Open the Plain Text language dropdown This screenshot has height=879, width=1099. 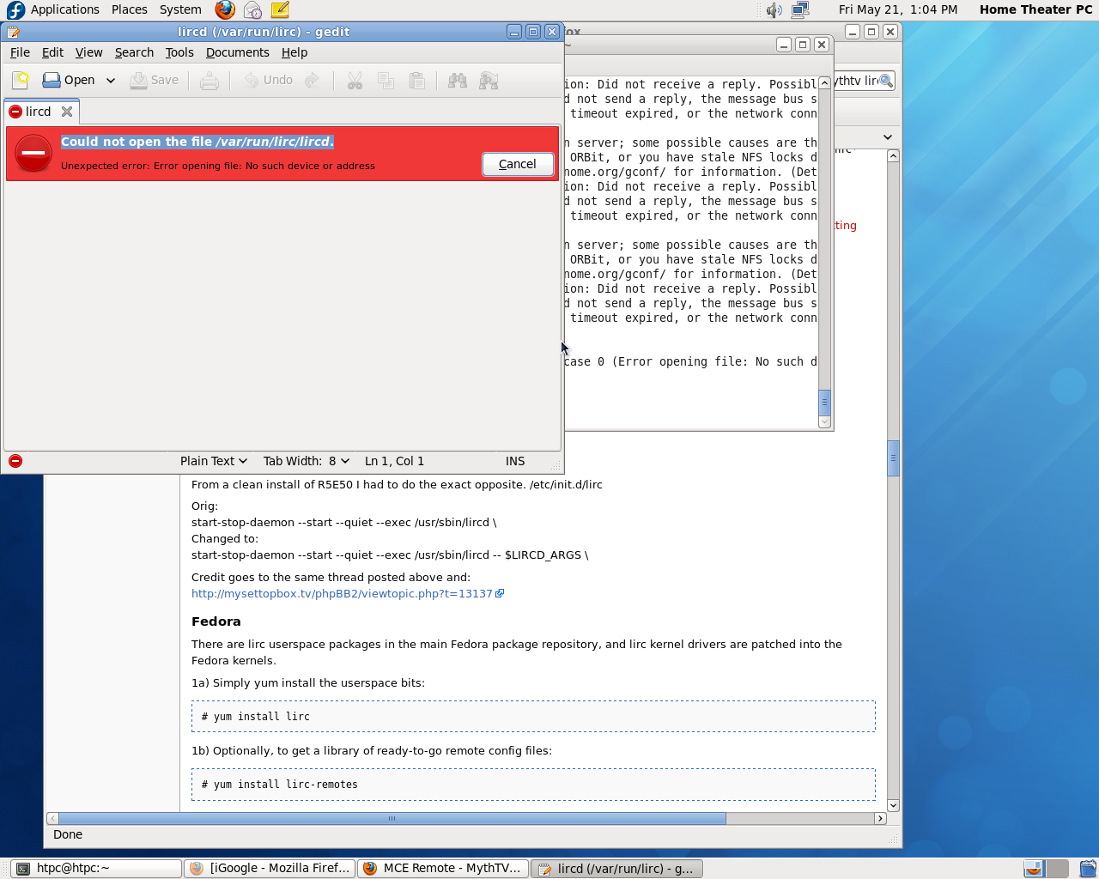pos(213,461)
